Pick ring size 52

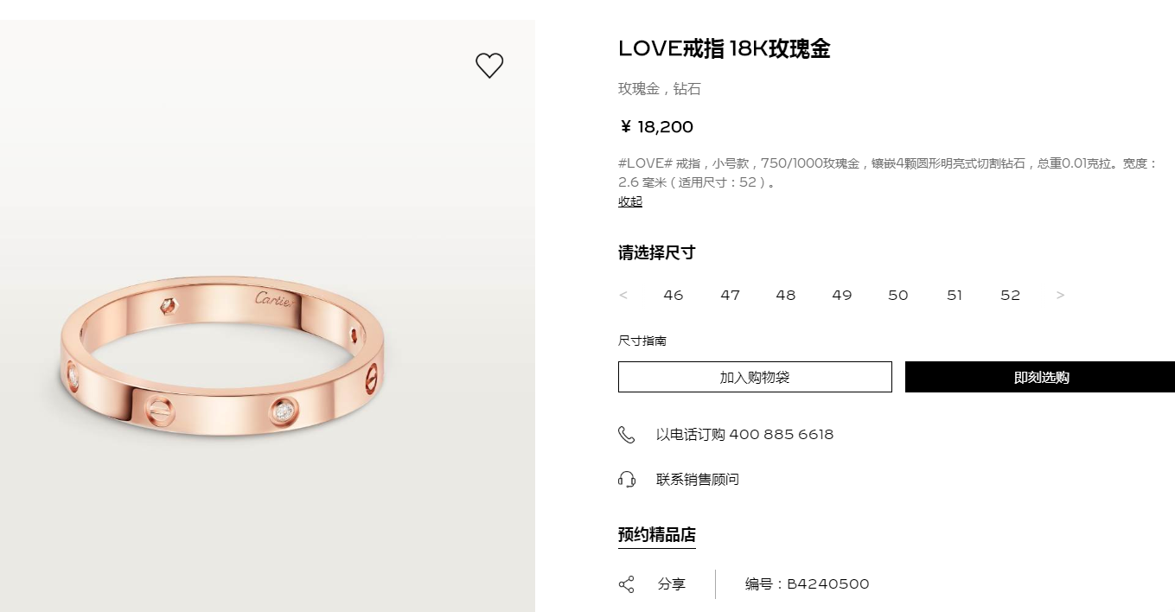click(1011, 296)
